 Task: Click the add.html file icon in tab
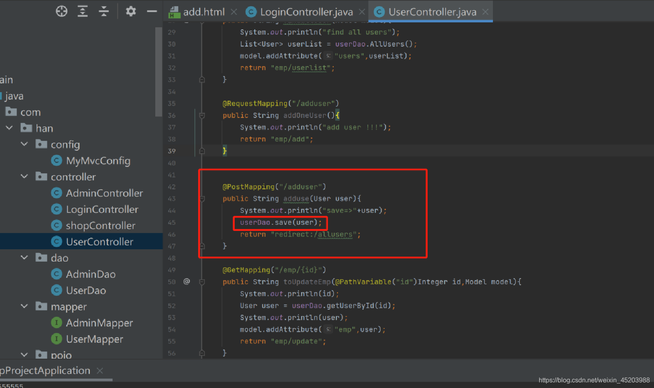[174, 12]
